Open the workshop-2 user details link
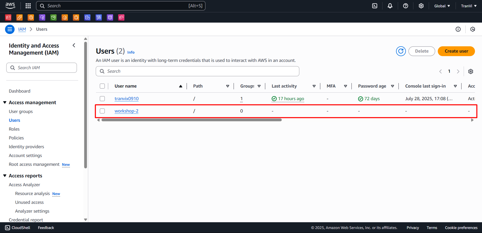 pyautogui.click(x=126, y=111)
